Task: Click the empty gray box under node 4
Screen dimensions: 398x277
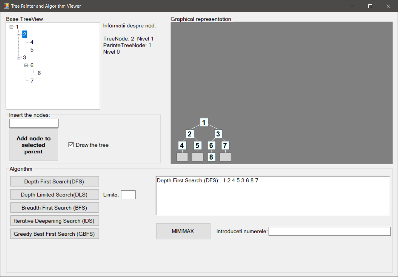Action: click(x=182, y=157)
